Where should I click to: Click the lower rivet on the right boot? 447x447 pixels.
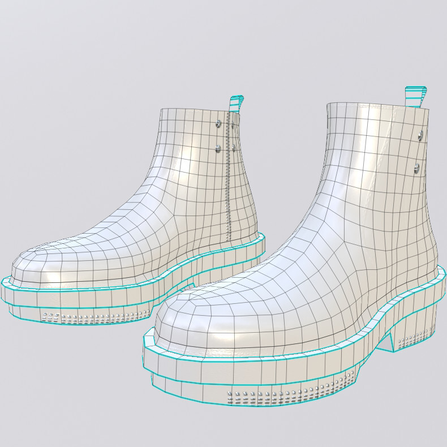pos(417,168)
